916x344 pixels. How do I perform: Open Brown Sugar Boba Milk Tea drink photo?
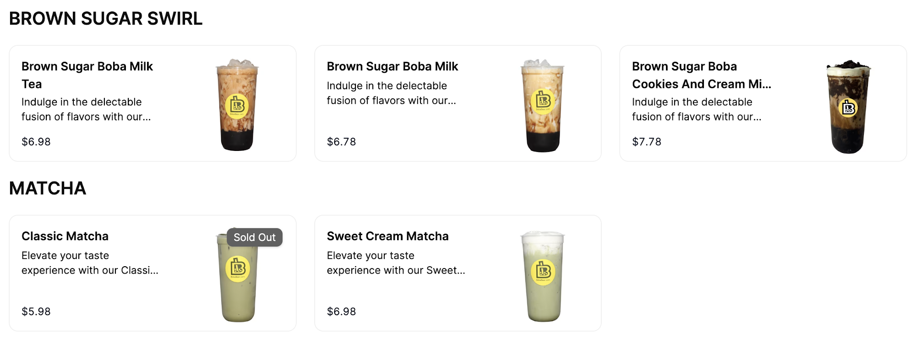(237, 105)
